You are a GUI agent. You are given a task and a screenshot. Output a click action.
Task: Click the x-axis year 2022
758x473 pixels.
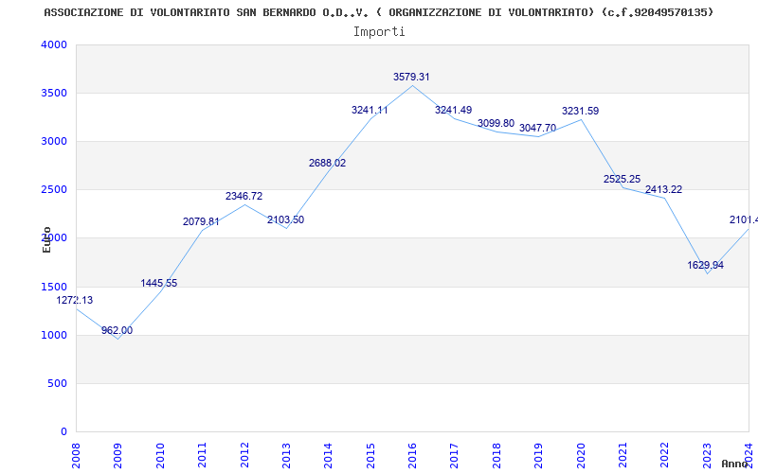coord(665,456)
